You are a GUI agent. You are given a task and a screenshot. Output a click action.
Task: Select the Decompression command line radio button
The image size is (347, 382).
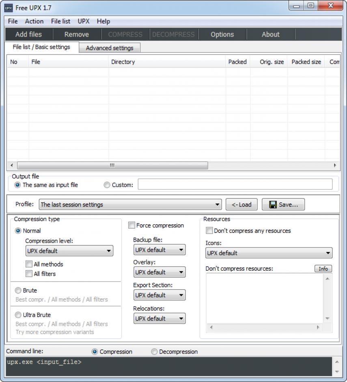pos(175,352)
